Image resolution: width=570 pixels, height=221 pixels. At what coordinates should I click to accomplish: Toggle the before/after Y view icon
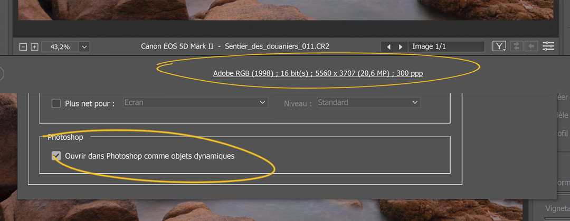[500, 46]
